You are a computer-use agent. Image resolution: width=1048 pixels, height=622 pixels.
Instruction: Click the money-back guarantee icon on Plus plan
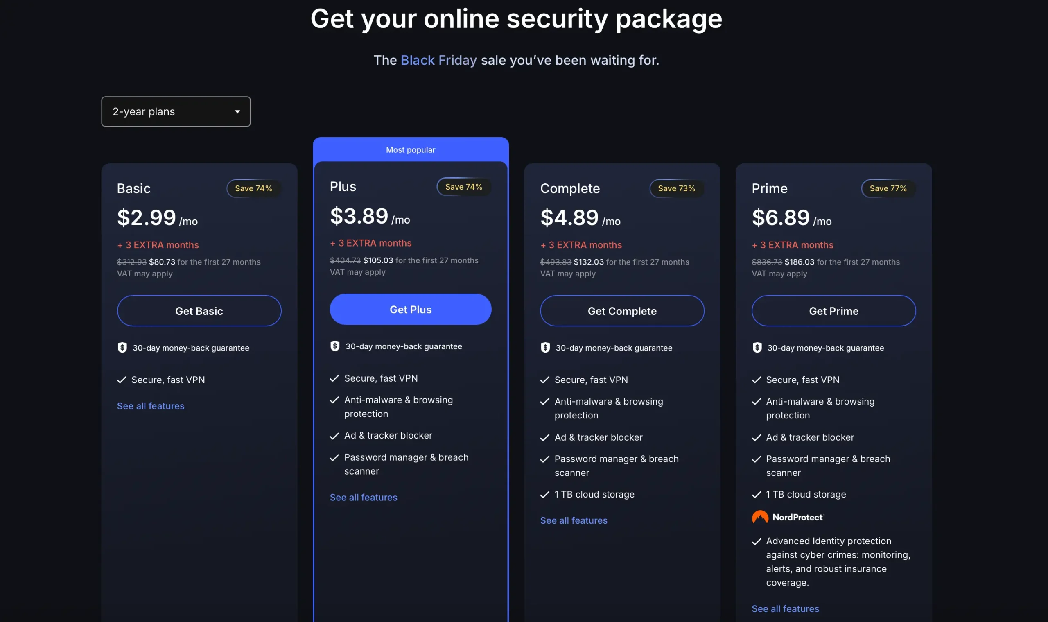coord(334,346)
